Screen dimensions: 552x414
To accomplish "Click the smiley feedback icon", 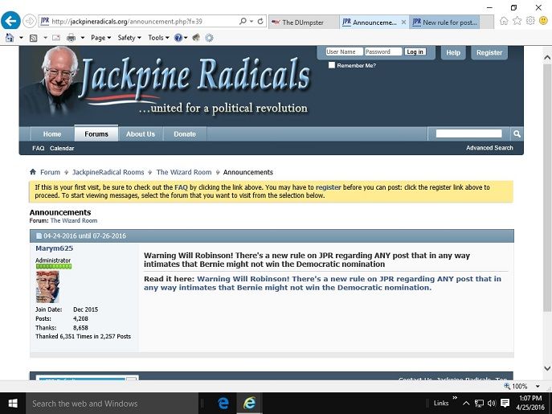I will coord(543,21).
